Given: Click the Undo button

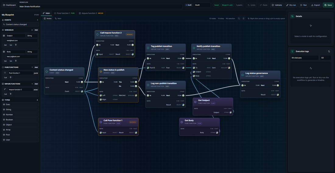Looking at the screenshot, I should pyautogui.click(x=251, y=5).
